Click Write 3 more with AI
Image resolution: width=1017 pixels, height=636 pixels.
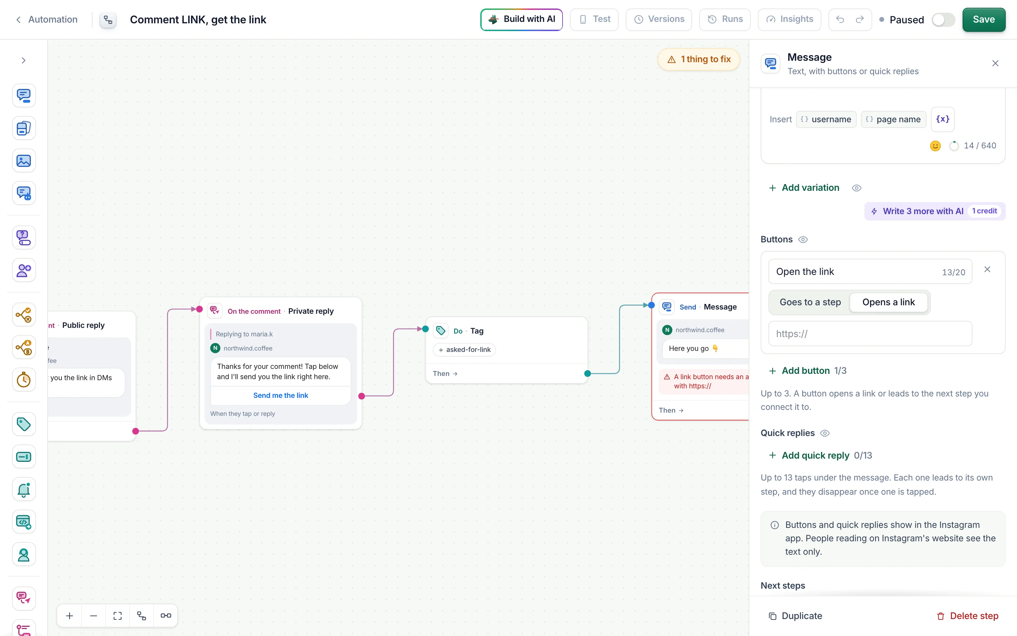click(935, 211)
